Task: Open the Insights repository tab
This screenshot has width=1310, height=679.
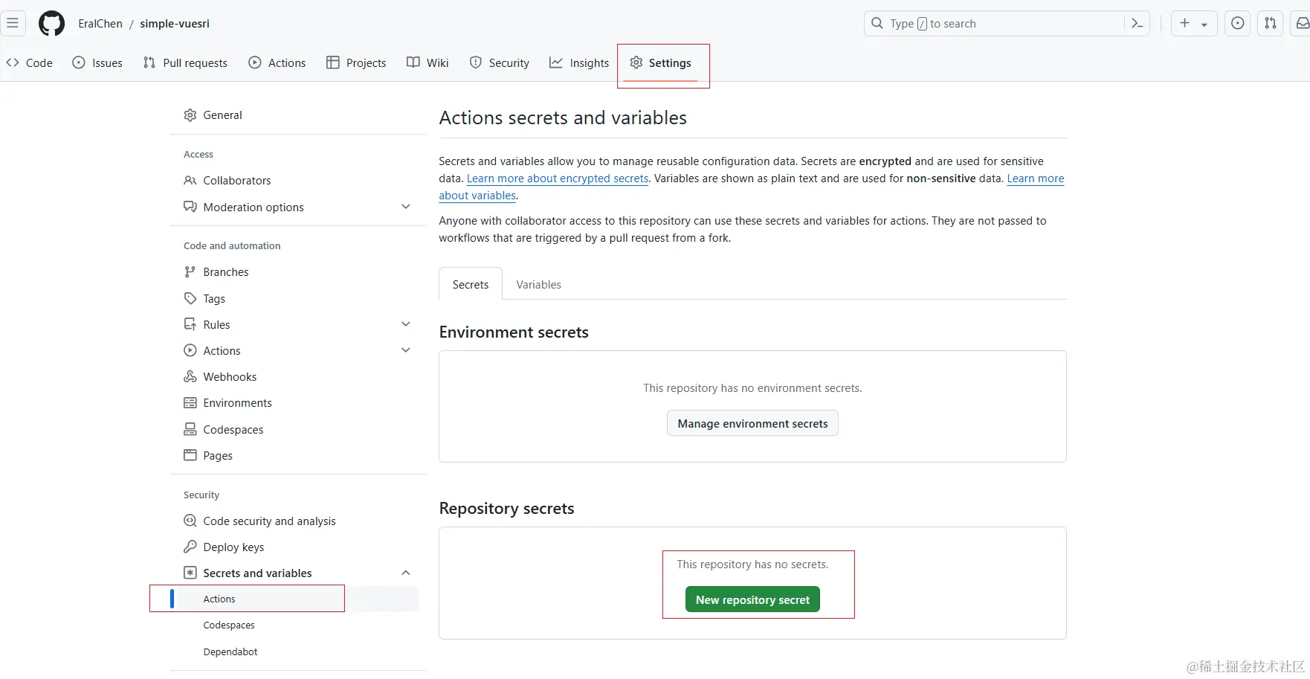Action: [579, 63]
